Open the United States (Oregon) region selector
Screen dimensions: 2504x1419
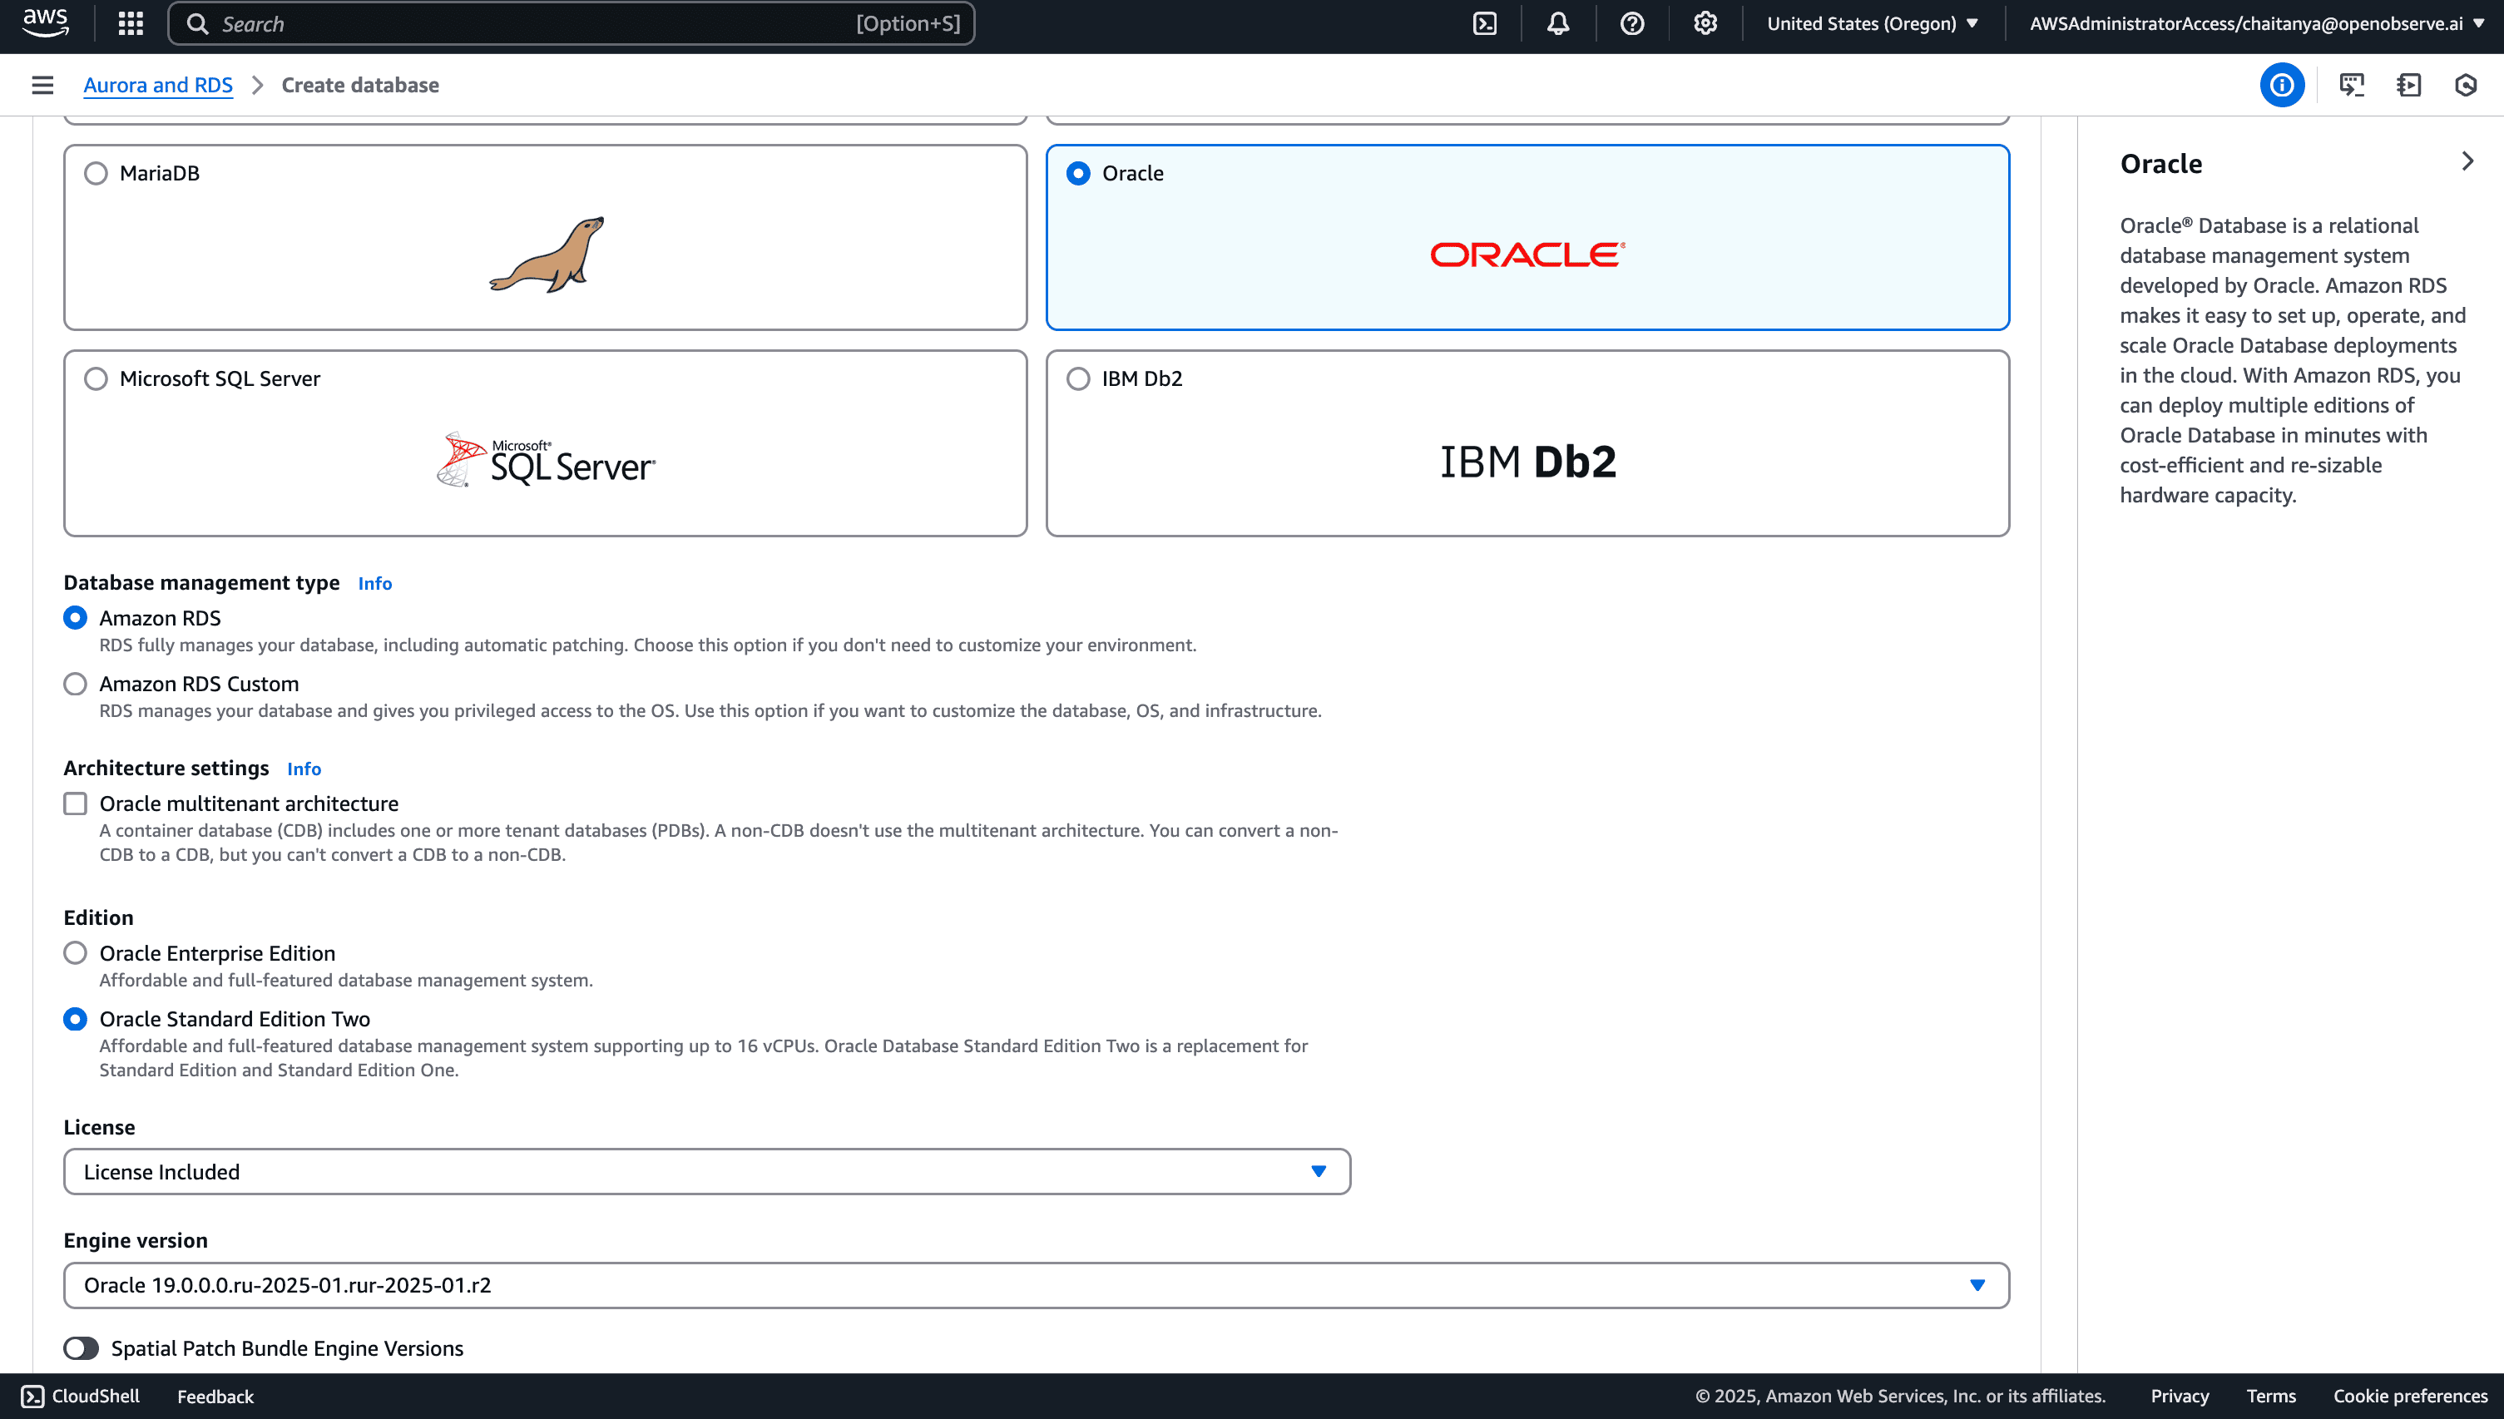click(1870, 23)
